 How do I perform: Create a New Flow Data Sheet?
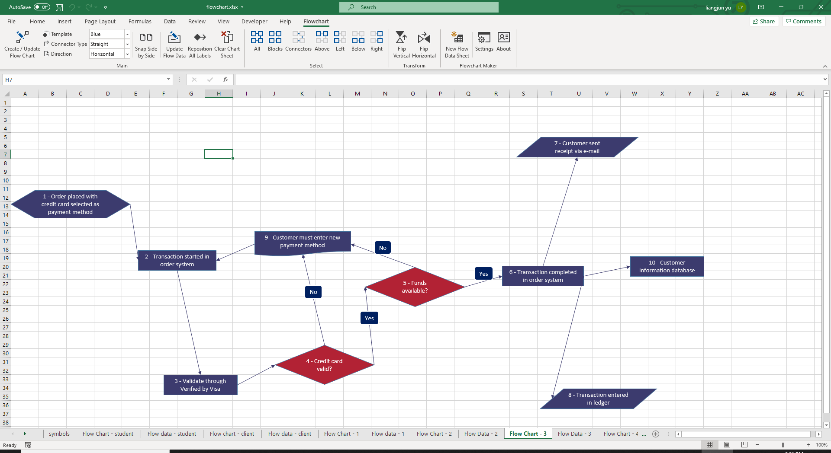[x=457, y=43]
